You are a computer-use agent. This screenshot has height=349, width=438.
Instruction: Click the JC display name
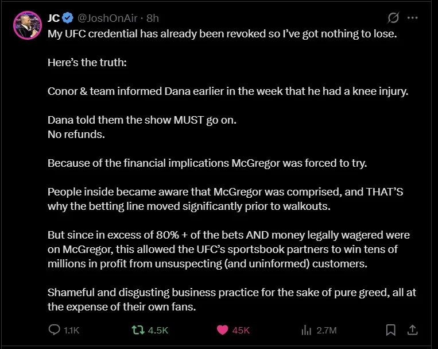(53, 18)
